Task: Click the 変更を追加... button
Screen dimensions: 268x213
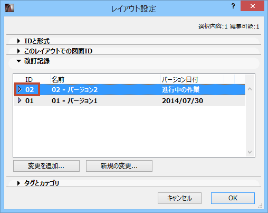Action: (x=46, y=166)
